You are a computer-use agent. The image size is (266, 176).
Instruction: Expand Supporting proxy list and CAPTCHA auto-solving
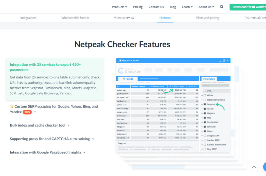(93, 139)
